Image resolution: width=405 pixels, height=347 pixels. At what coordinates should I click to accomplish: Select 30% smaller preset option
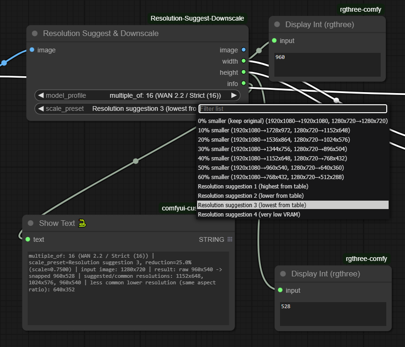[293, 149]
